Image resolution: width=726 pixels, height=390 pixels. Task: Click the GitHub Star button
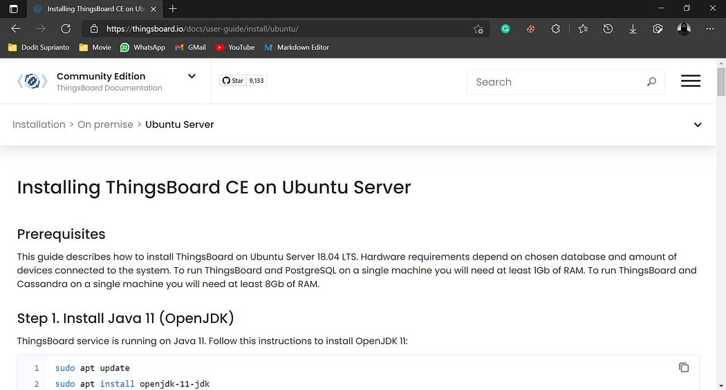(x=233, y=80)
